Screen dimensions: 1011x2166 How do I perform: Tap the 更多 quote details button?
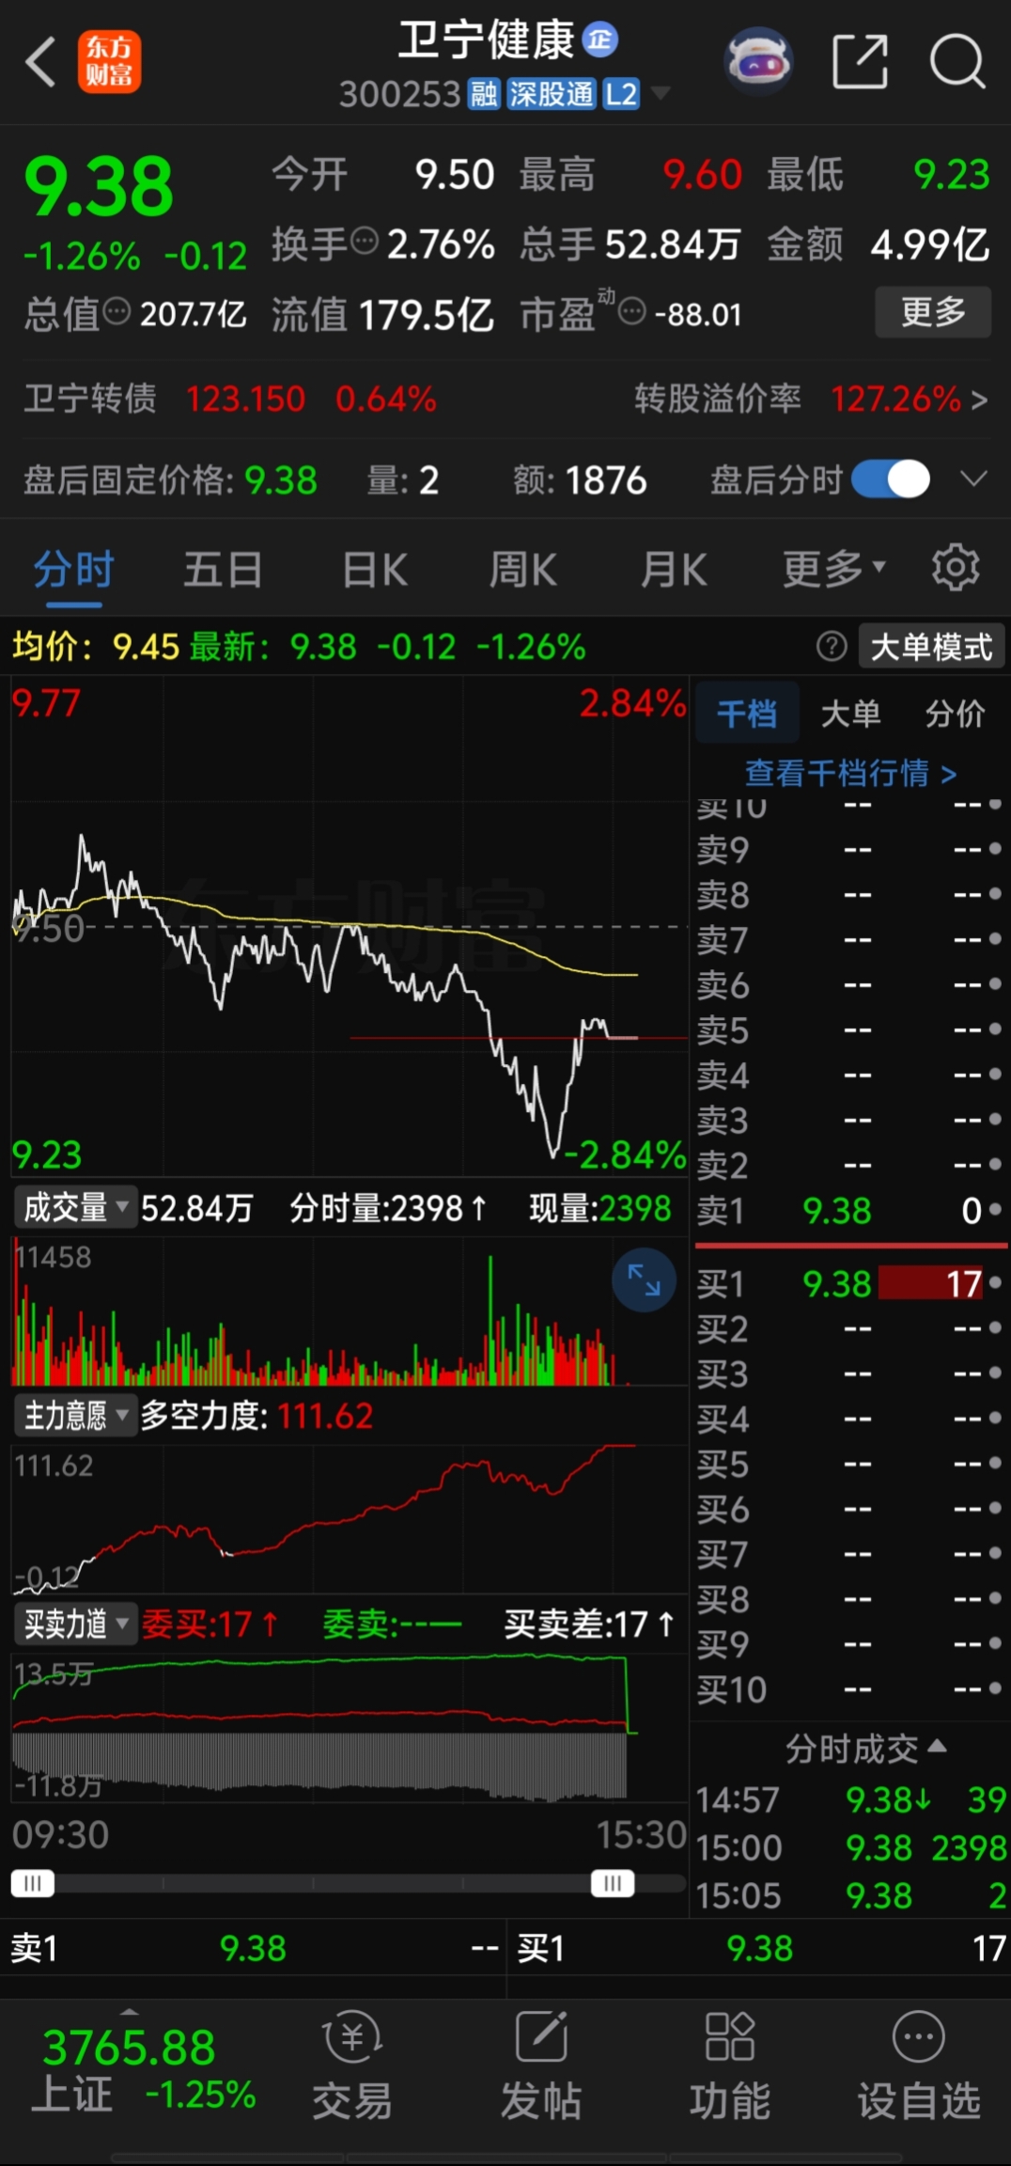pyautogui.click(x=933, y=311)
